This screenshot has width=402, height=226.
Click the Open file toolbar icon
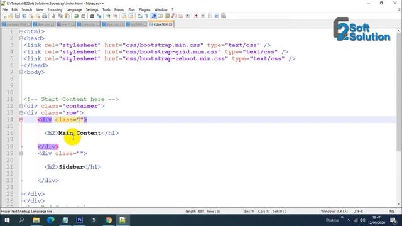tap(11, 16)
